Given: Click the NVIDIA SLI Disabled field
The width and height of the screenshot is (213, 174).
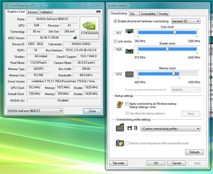Looking at the screenshot, I should coord(63,101).
